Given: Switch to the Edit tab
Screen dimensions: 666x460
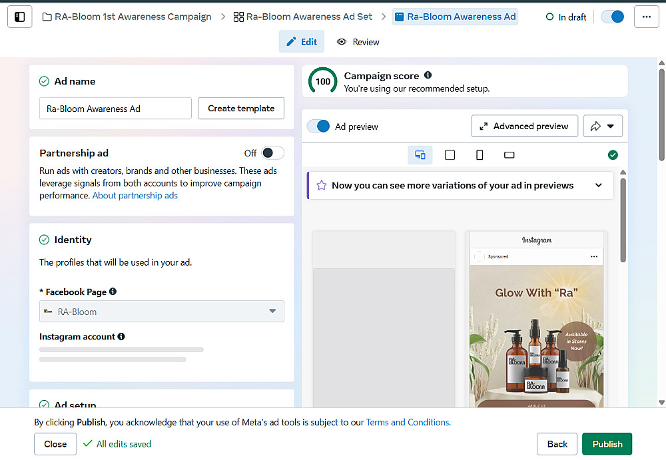Looking at the screenshot, I should tap(302, 42).
